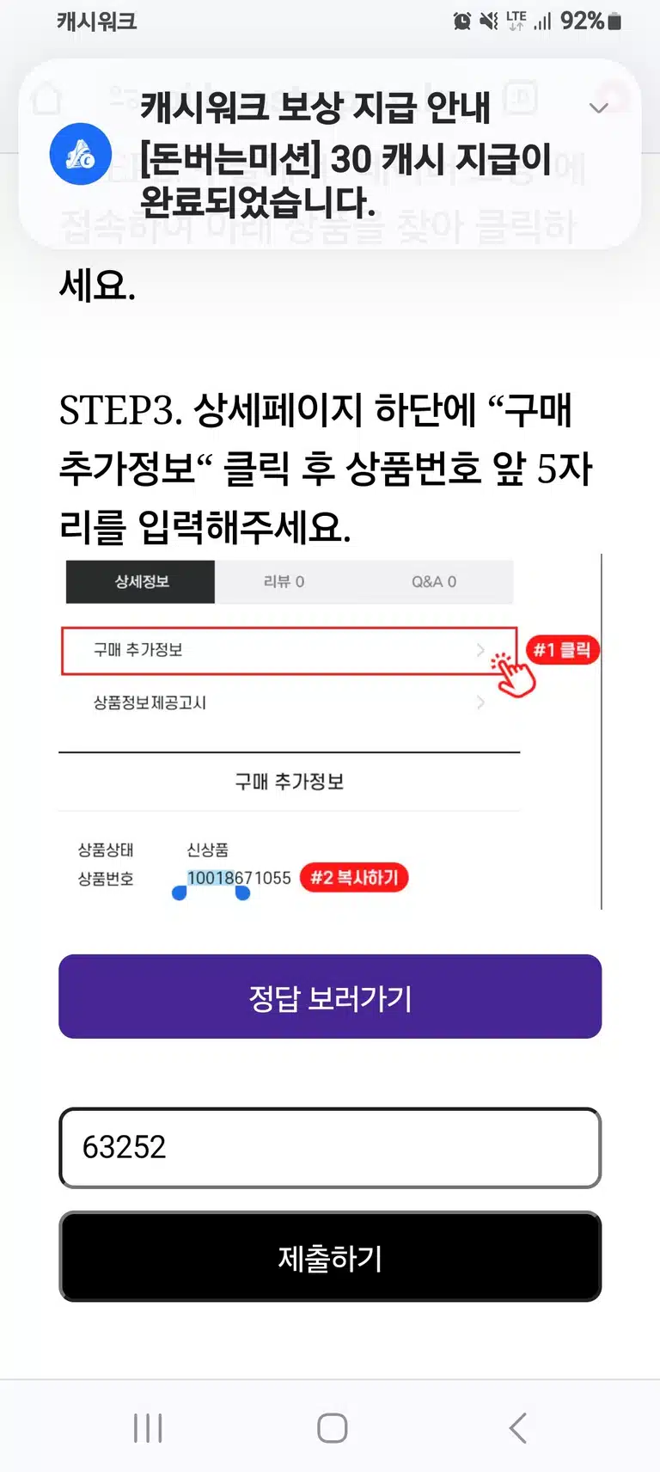Expand the 상품정보제공고시 row chevron

point(480,702)
